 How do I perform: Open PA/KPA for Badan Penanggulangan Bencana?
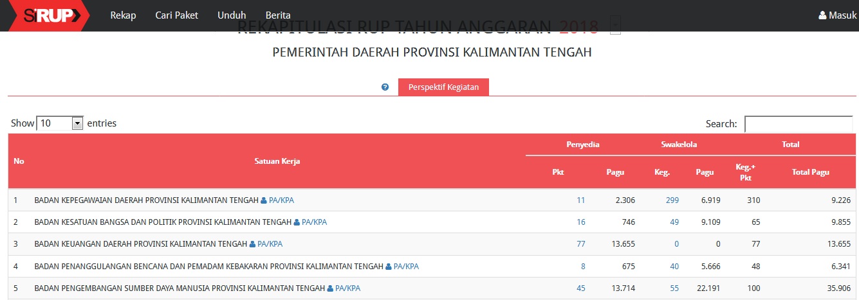[402, 267]
